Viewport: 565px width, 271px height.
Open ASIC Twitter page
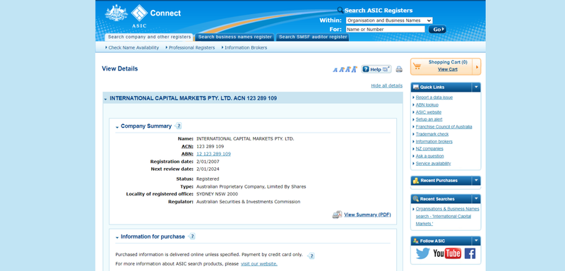[x=422, y=253]
